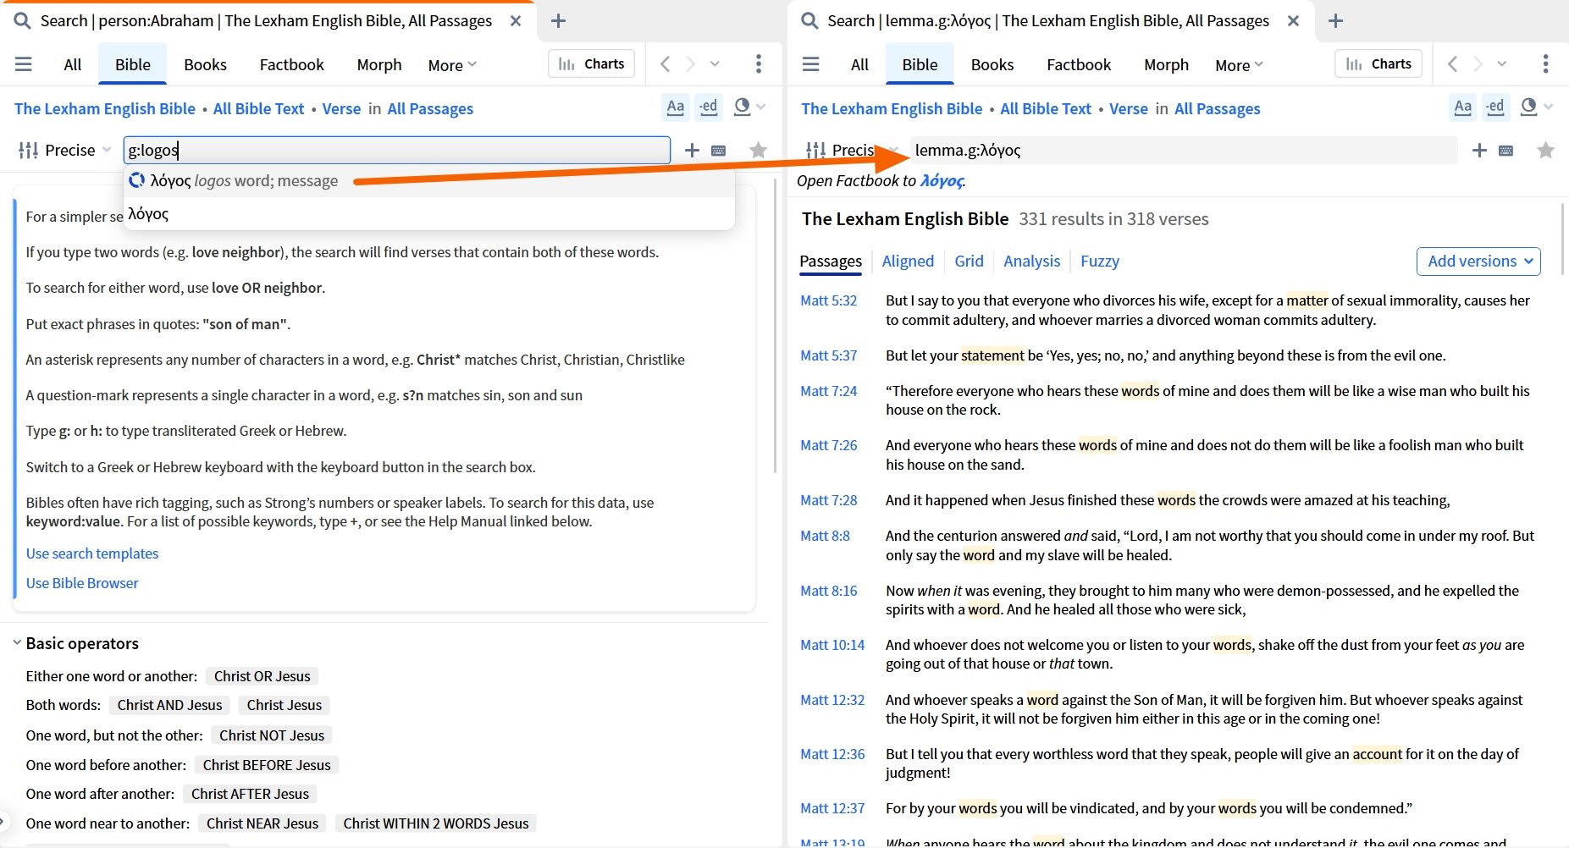Click left panel vertical scrollbar
This screenshot has width=1569, height=848.
point(775,326)
